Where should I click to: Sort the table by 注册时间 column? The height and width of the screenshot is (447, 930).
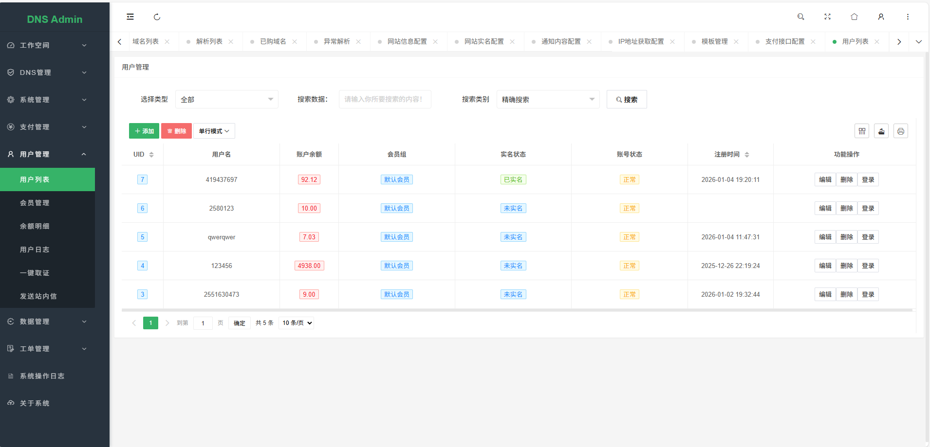(x=748, y=154)
